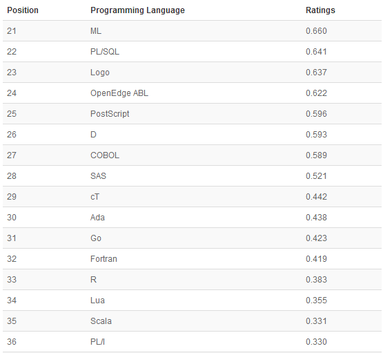The height and width of the screenshot is (353, 383).
Task: Click the Position column header
Action: [23, 10]
